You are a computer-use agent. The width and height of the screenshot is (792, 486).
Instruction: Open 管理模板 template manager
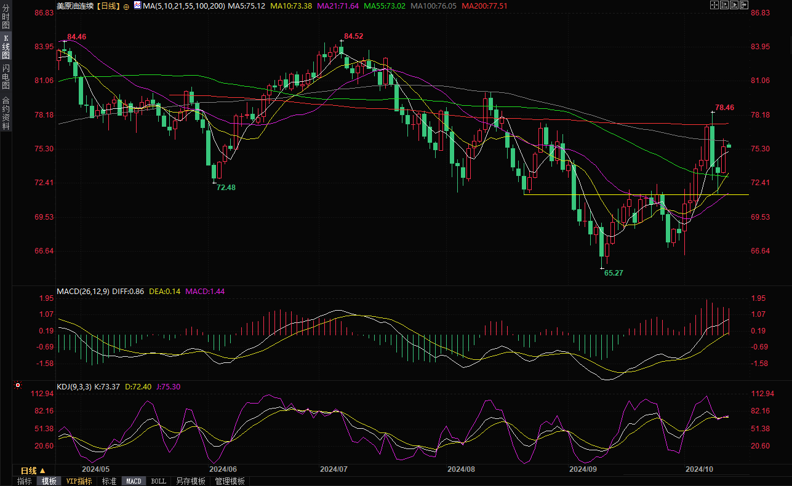click(x=230, y=481)
